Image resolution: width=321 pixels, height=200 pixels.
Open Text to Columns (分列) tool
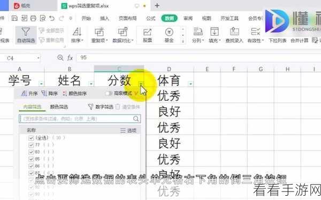point(198,35)
